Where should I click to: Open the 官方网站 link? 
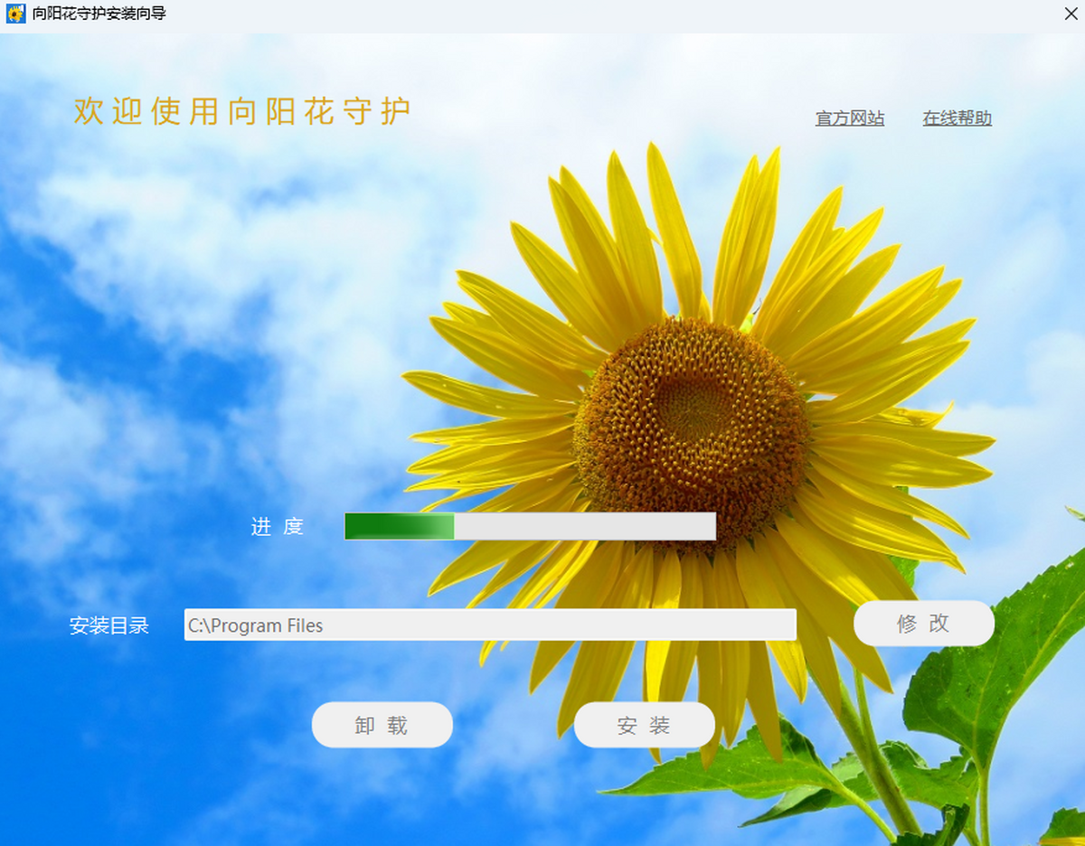tap(849, 118)
